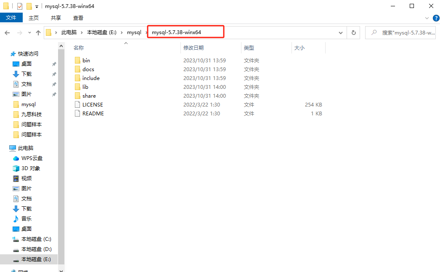Open 本地磁盘 (C:) drive
Screen dimensions: 440x272
[x=36, y=239]
